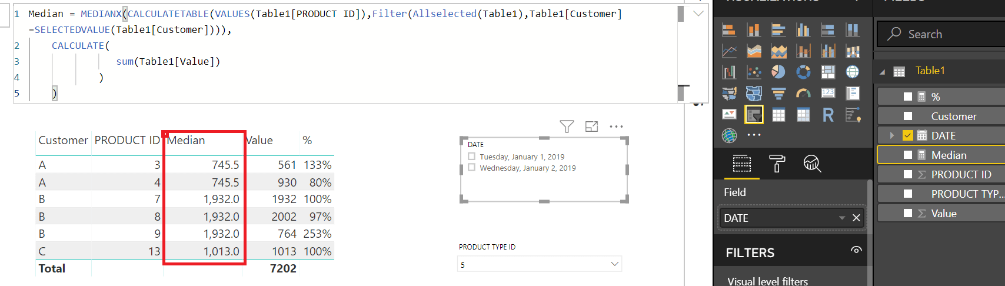Open the Format paint roller tab

[777, 163]
